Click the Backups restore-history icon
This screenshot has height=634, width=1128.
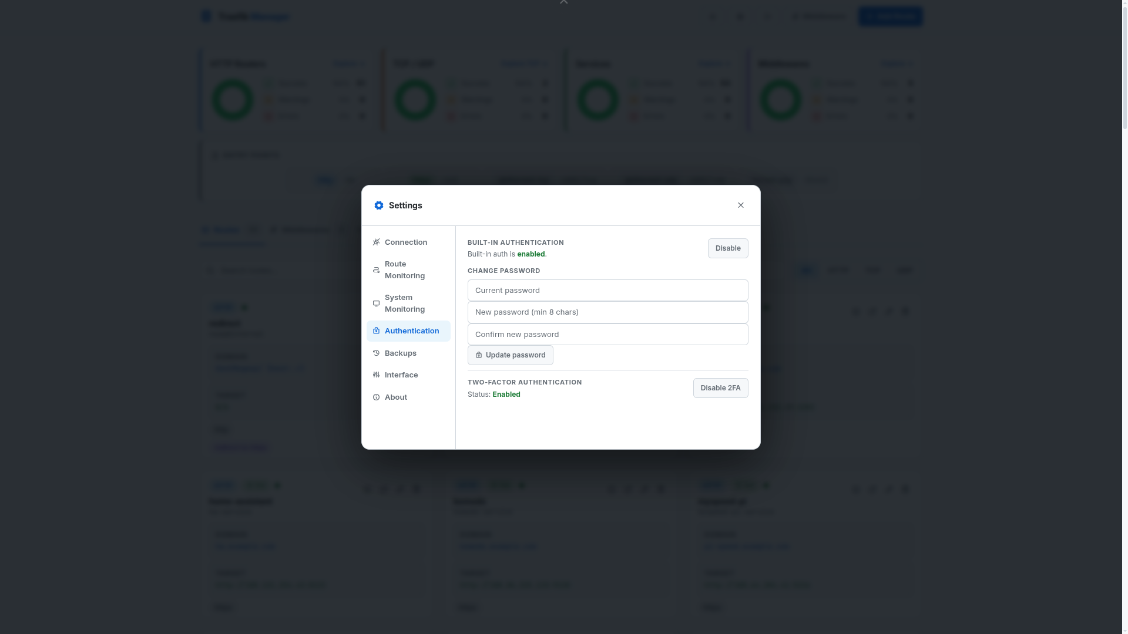point(376,353)
